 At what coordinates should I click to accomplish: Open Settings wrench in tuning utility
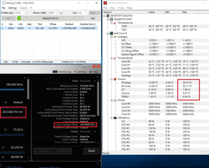coord(75,72)
